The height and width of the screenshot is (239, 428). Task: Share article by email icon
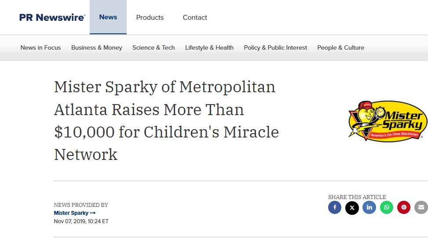(x=421, y=207)
